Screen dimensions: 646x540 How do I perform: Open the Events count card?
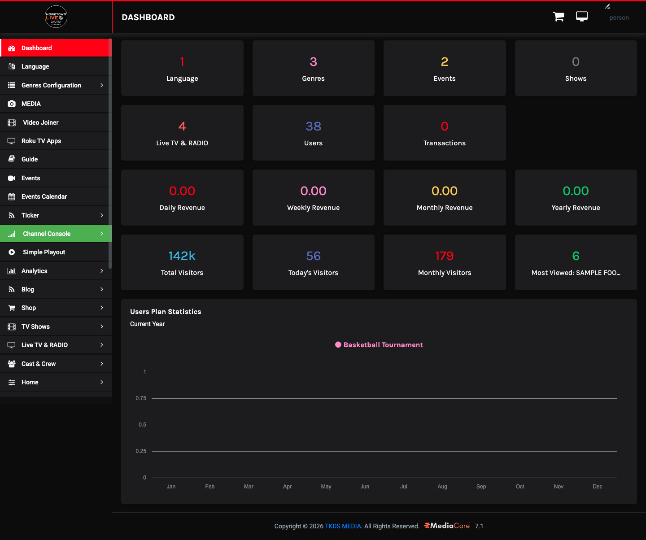445,68
